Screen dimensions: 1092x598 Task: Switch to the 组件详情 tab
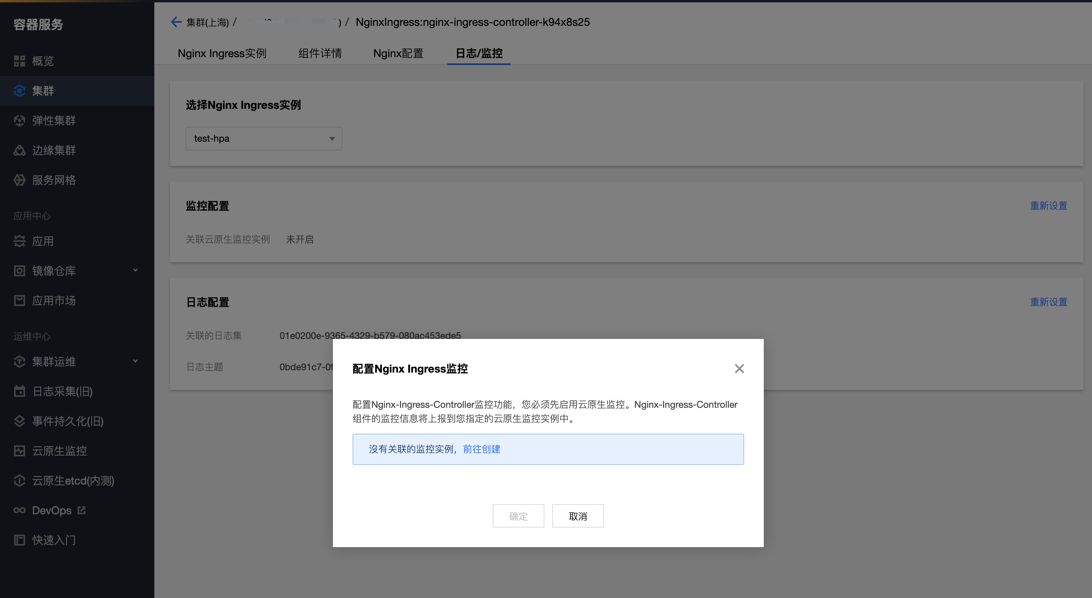(x=320, y=53)
